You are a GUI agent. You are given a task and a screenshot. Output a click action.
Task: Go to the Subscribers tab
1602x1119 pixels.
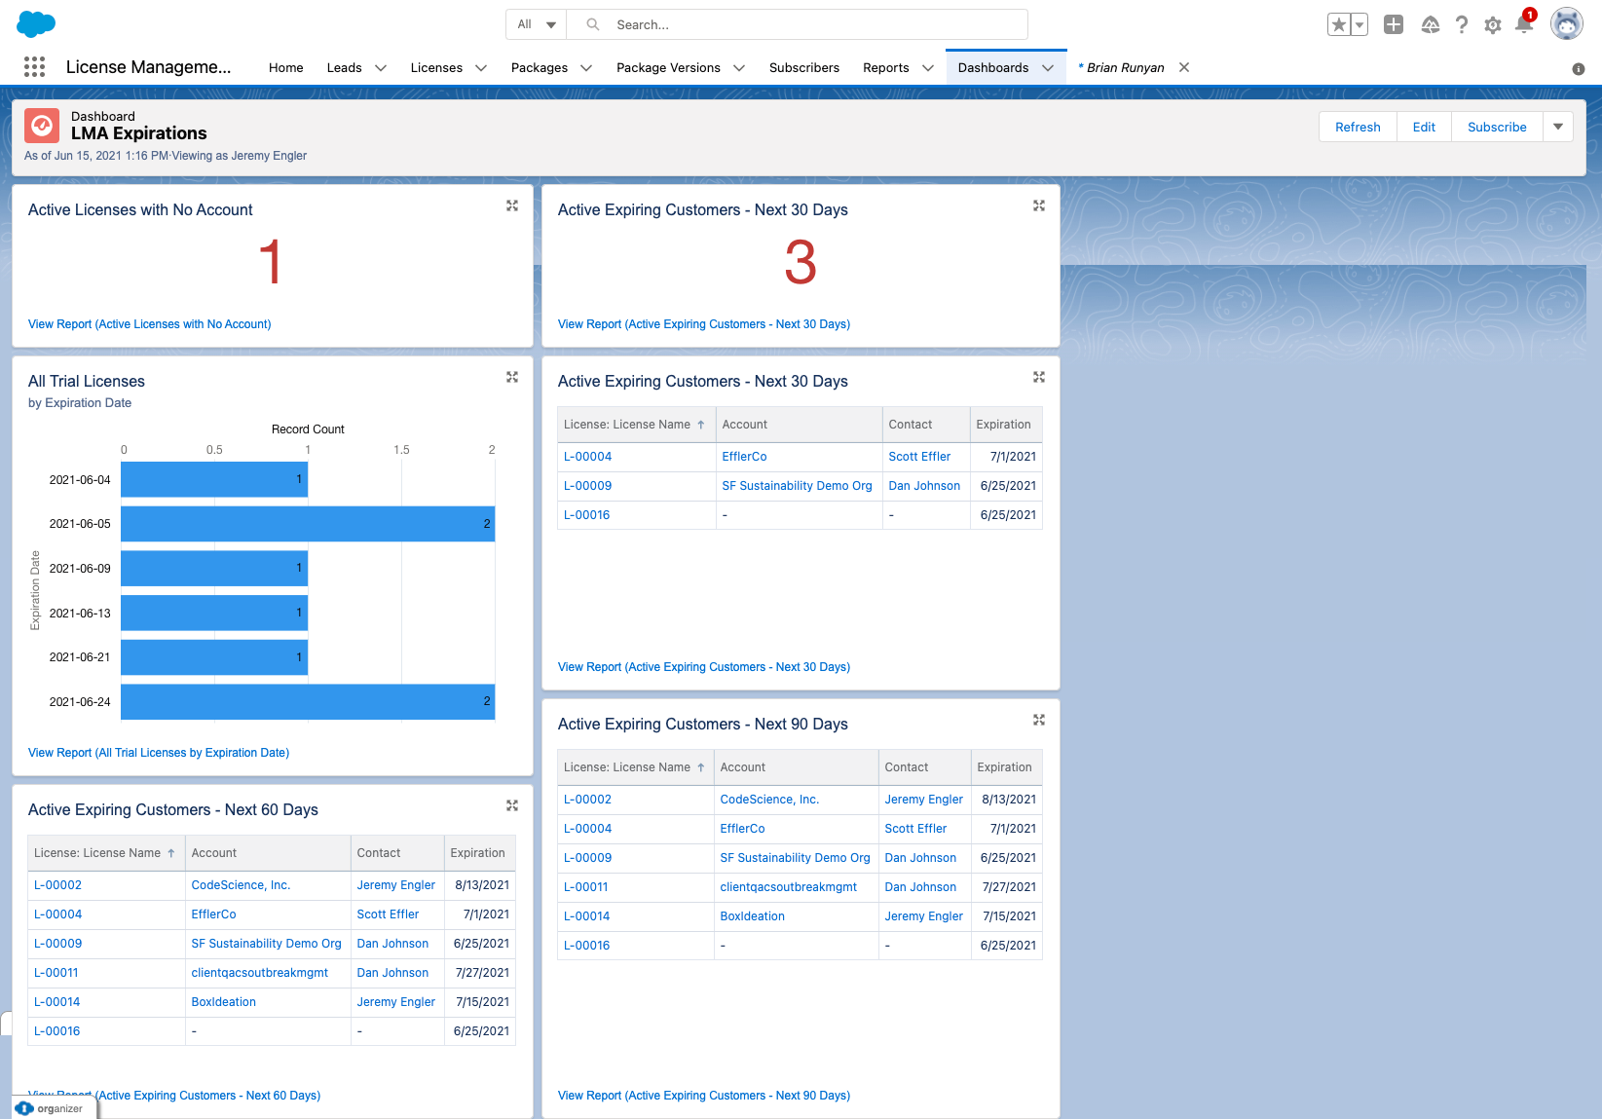[803, 68]
